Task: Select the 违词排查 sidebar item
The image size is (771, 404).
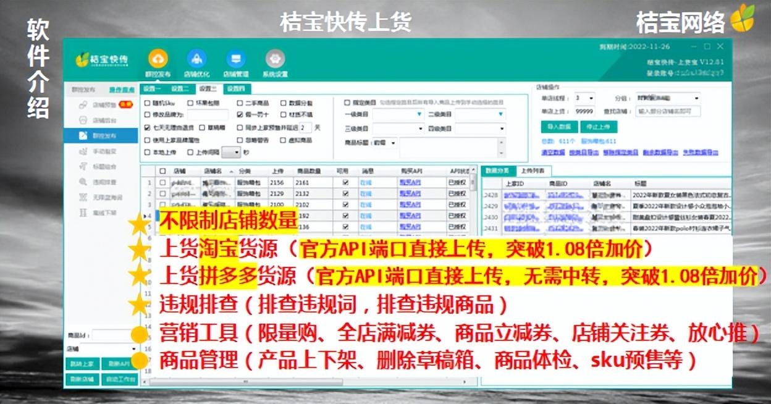Action: coord(103,182)
